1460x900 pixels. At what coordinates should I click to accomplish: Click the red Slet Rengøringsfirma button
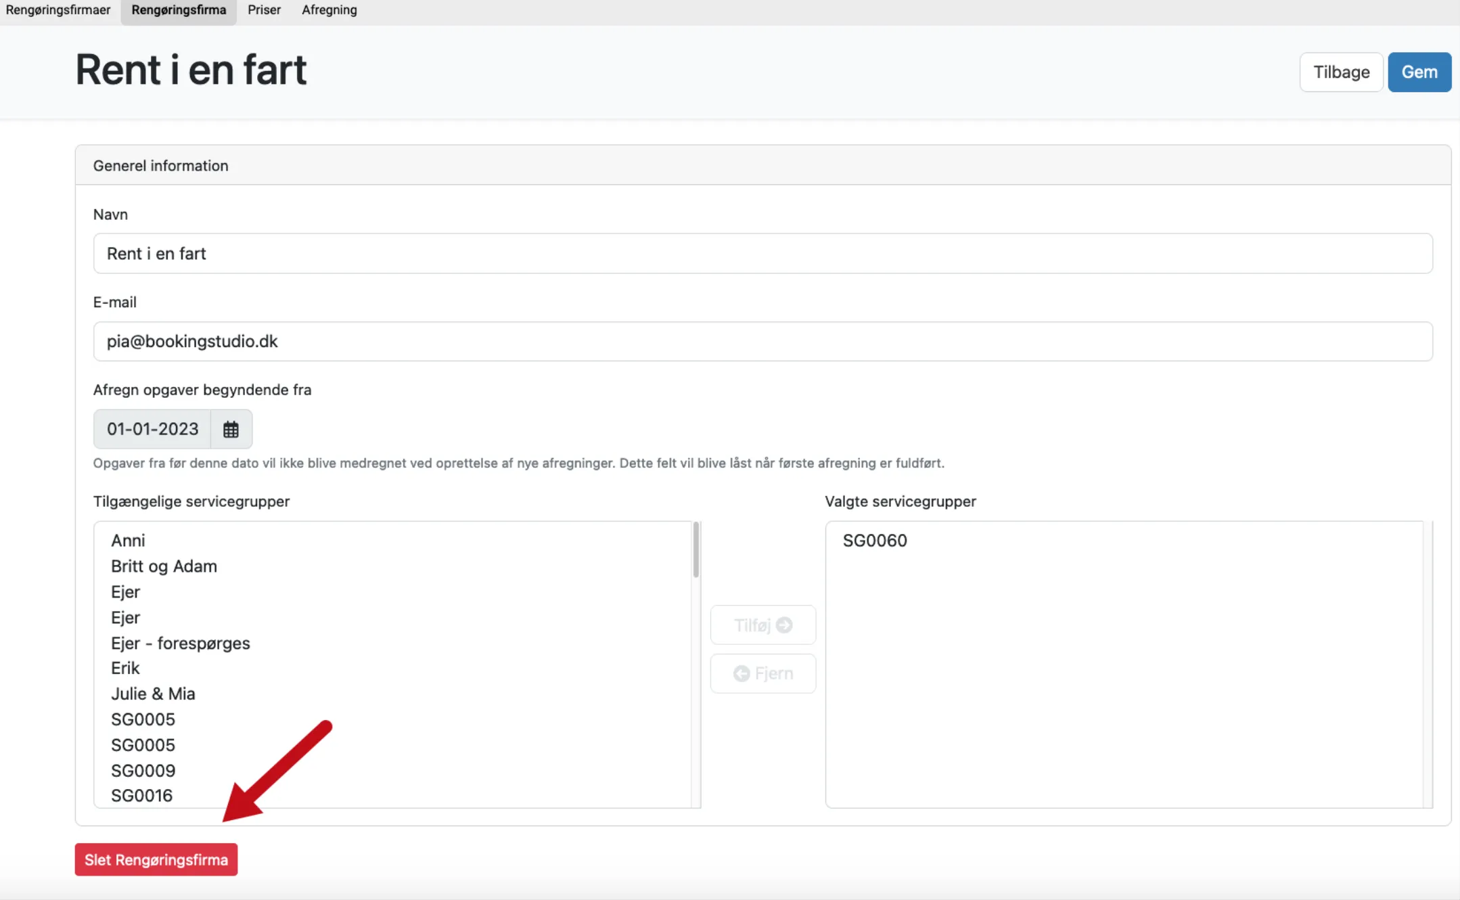(156, 859)
